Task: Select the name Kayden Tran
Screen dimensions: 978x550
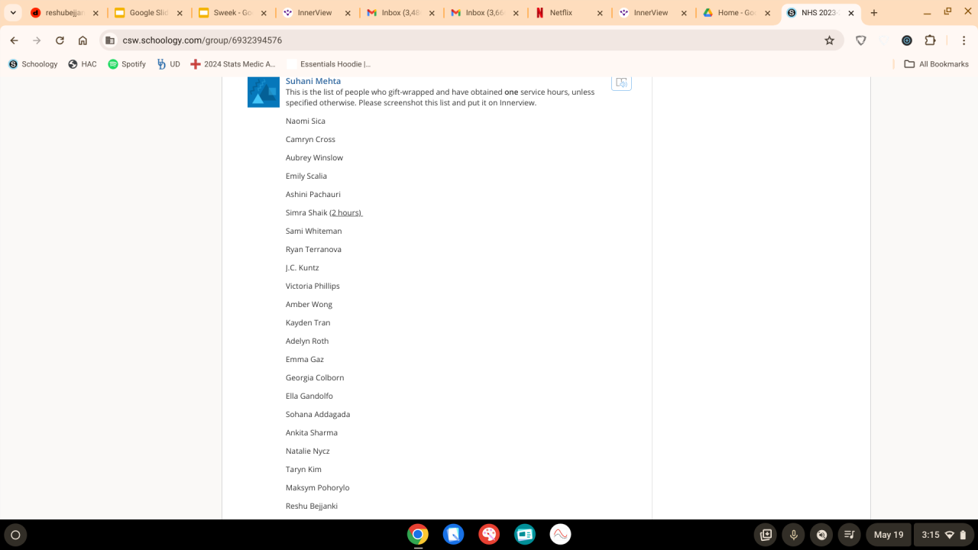Action: point(308,322)
